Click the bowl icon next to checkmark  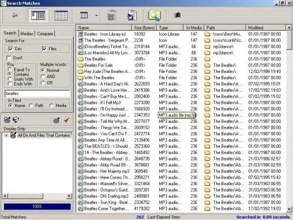[x=56, y=120]
